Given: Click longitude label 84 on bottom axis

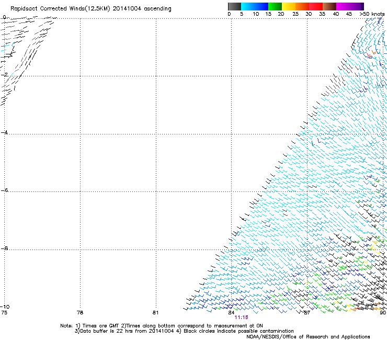Looking at the screenshot, I should pos(231,313).
